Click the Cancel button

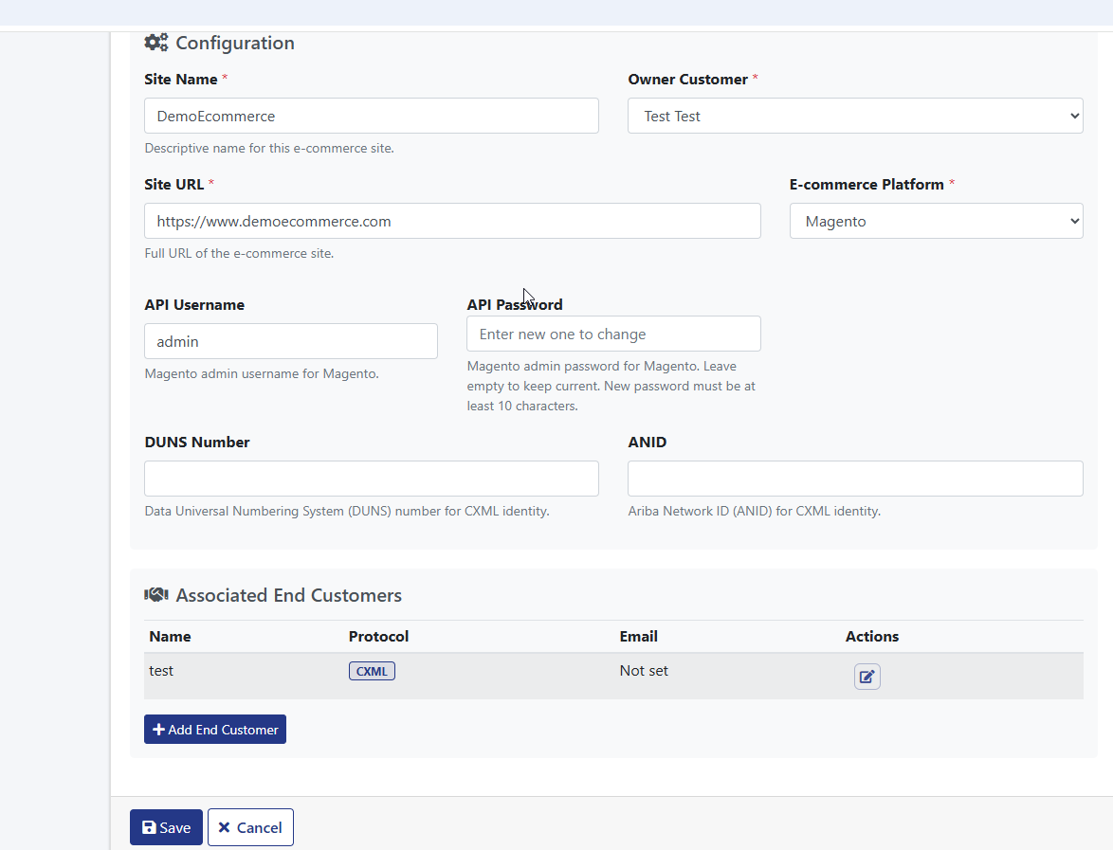(x=249, y=826)
